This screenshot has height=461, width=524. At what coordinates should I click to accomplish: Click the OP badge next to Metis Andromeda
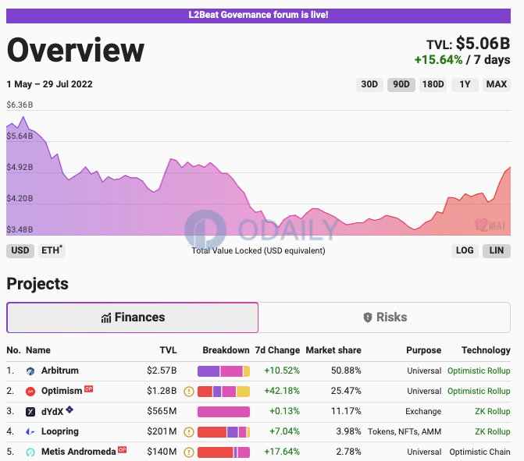(123, 449)
